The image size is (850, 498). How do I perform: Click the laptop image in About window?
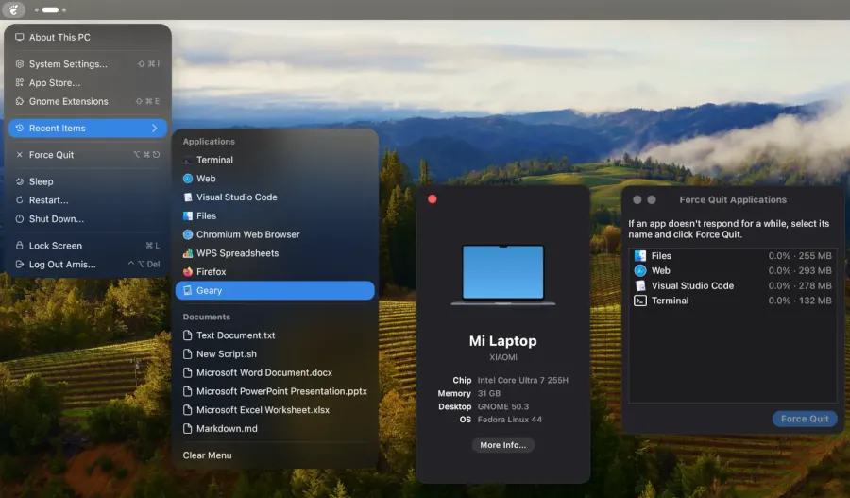click(x=503, y=274)
